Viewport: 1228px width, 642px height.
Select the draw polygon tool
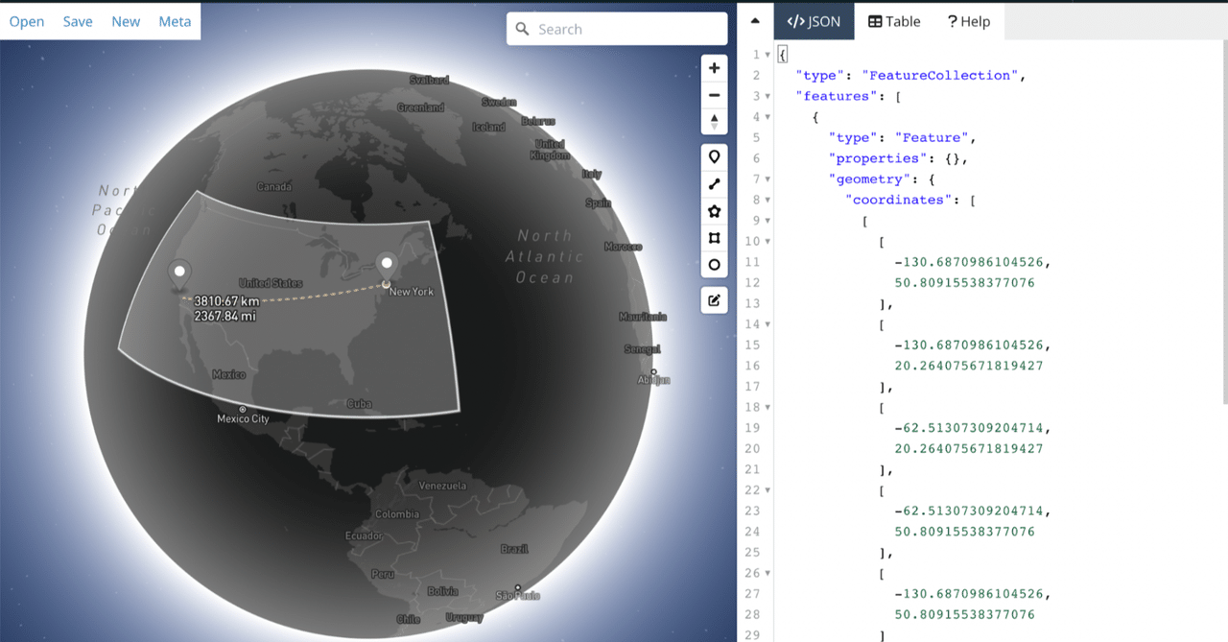tap(714, 211)
